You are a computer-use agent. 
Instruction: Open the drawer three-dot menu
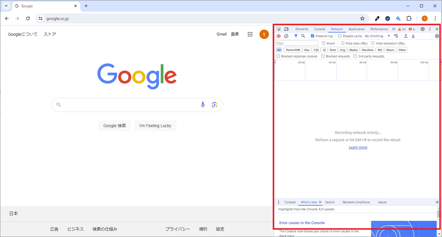[x=278, y=202]
